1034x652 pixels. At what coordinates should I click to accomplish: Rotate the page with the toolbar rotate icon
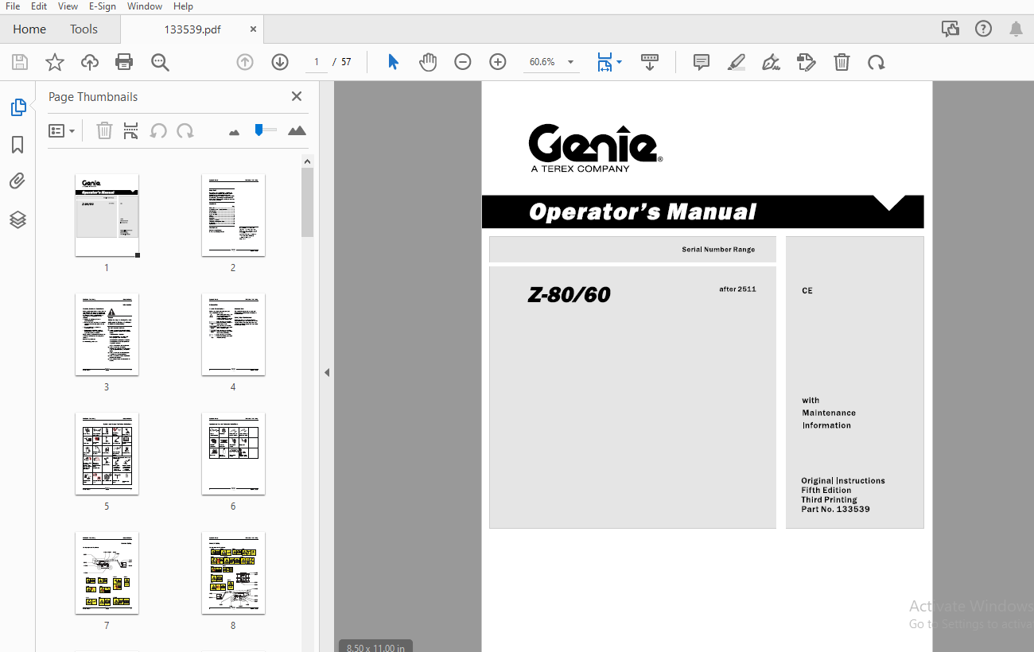click(x=877, y=62)
